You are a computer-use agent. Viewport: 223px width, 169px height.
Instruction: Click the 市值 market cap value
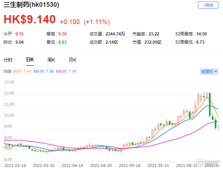coord(155,42)
